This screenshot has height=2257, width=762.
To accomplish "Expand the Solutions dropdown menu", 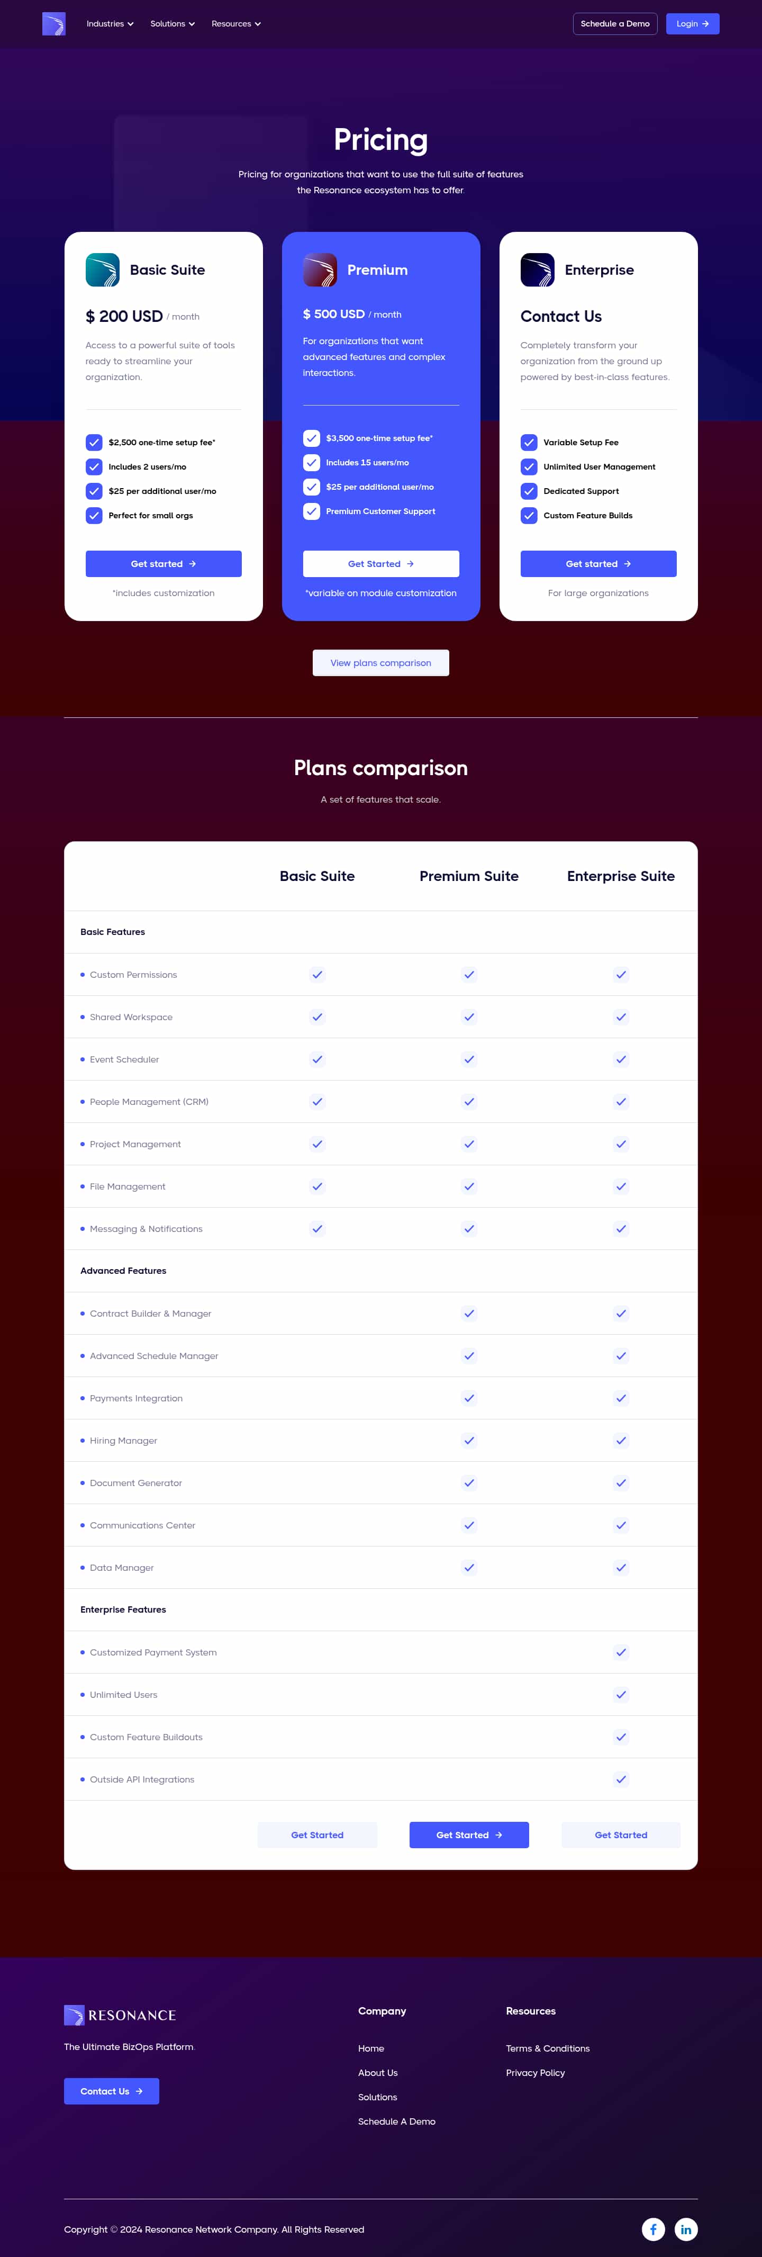I will [x=171, y=24].
